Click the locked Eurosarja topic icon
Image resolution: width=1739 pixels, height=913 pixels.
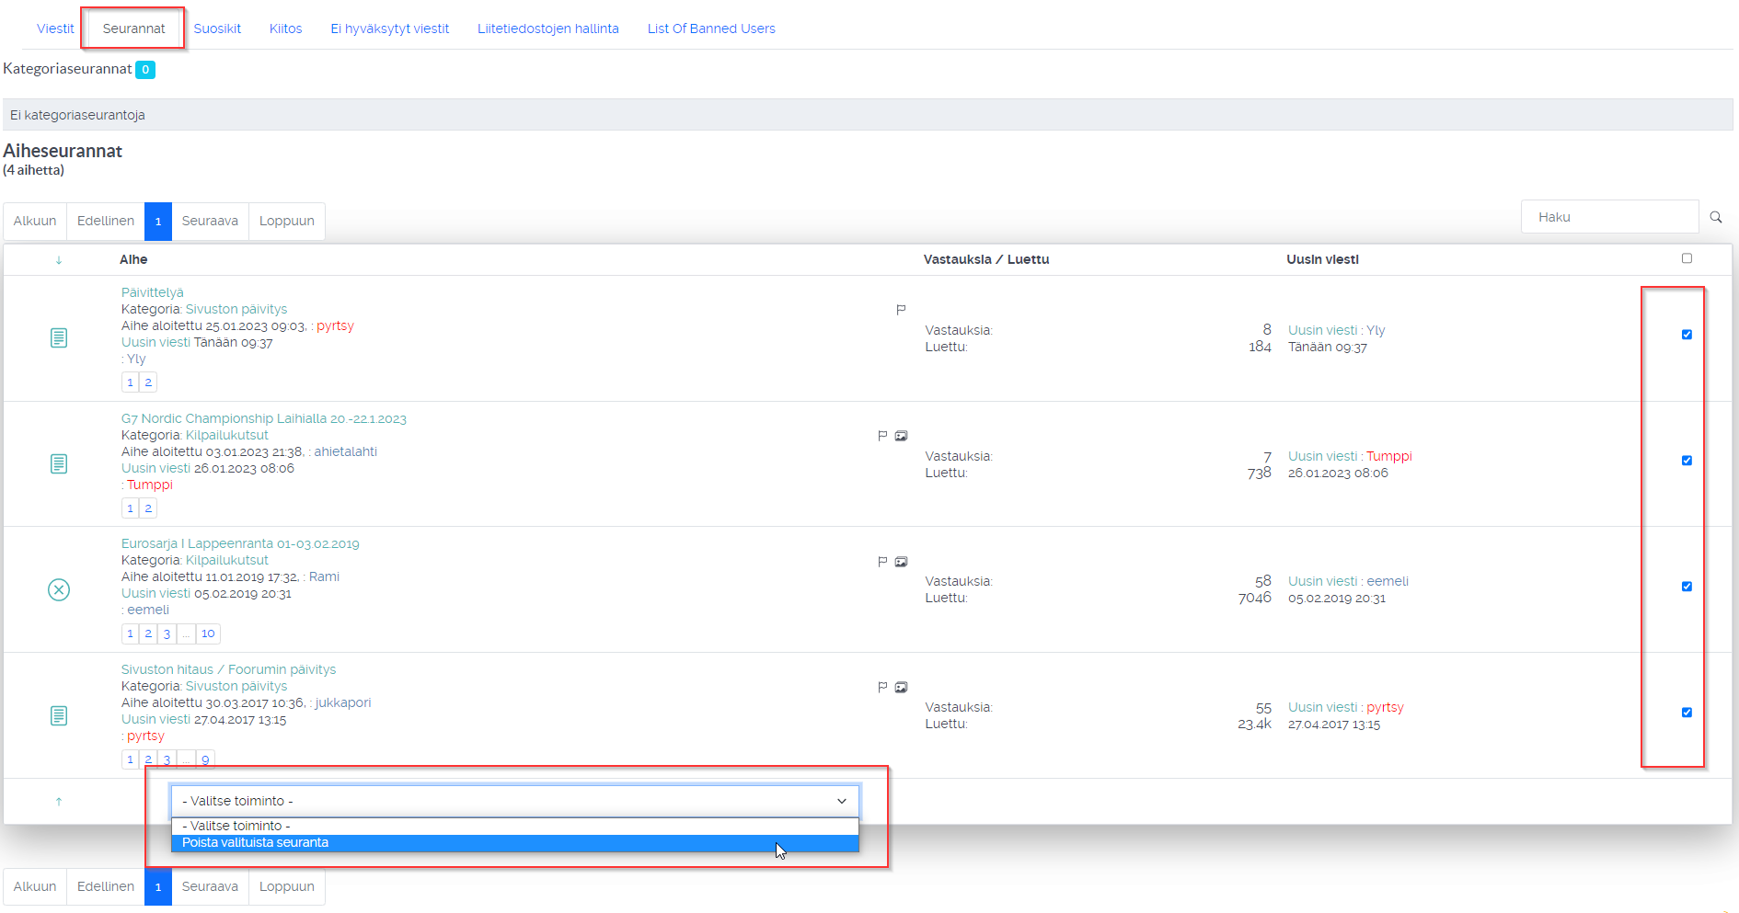click(x=59, y=589)
